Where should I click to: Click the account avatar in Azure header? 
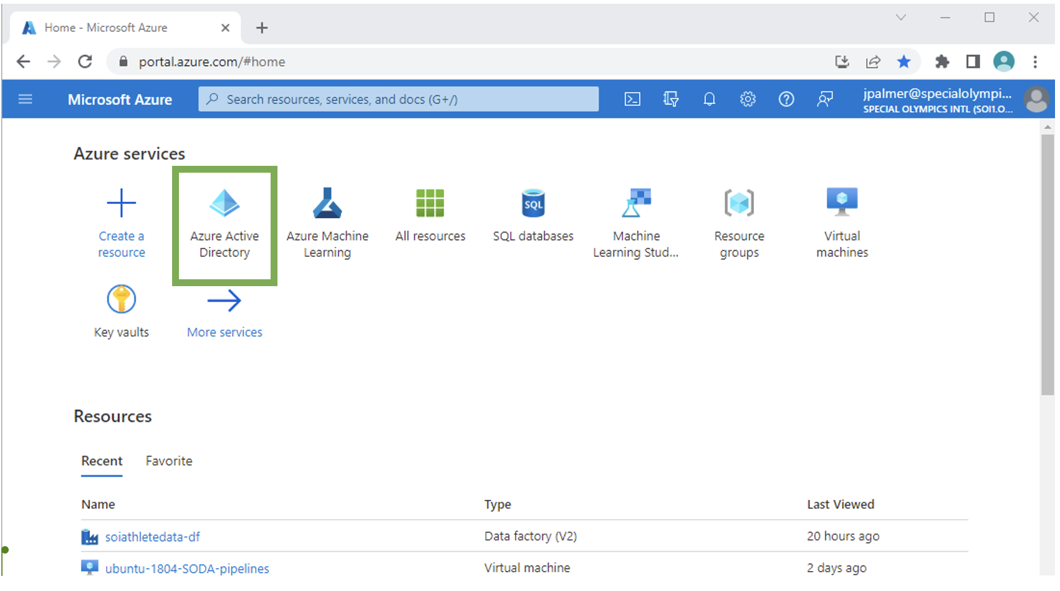[1036, 100]
